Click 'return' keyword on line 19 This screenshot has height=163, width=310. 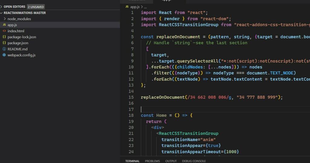tap(153, 122)
